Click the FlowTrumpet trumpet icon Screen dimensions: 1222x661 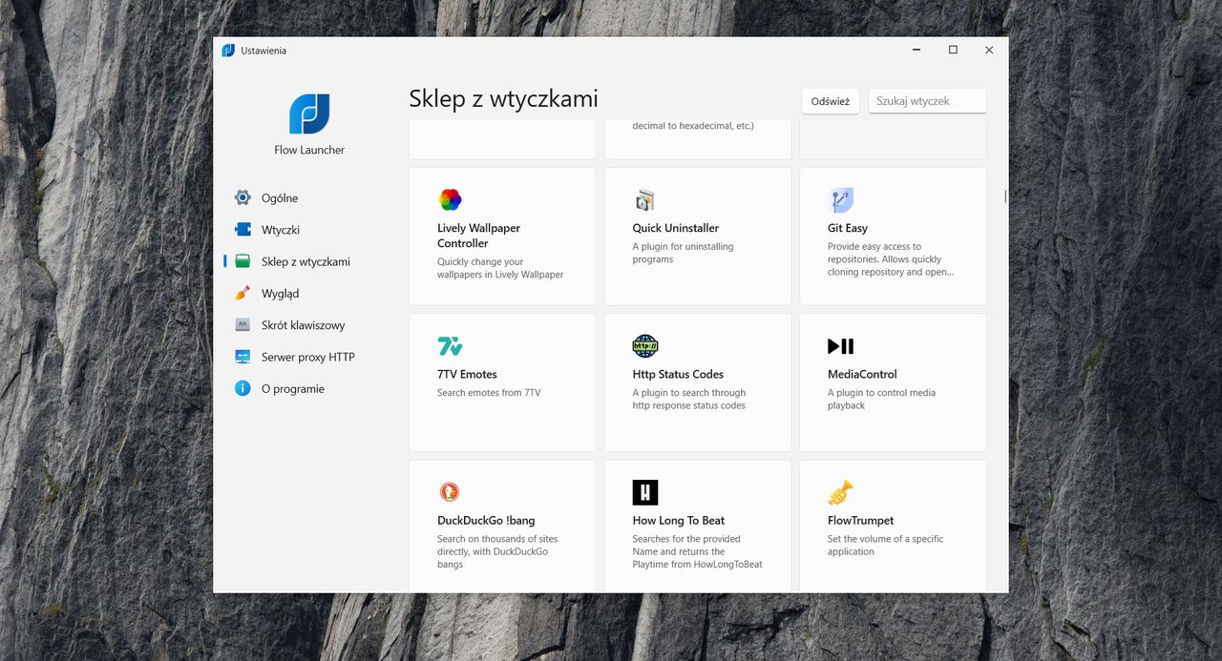pyautogui.click(x=841, y=492)
